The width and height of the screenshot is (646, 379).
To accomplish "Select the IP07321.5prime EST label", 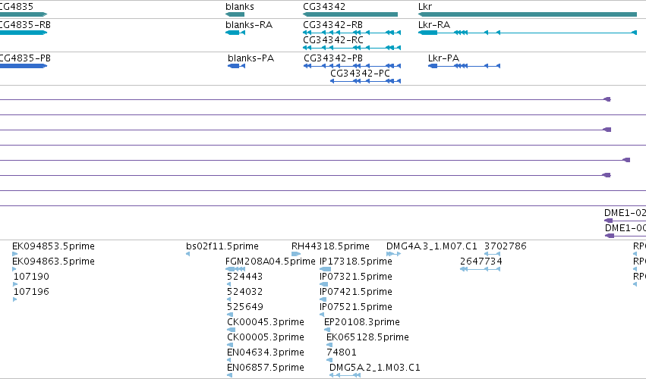I will [356, 277].
